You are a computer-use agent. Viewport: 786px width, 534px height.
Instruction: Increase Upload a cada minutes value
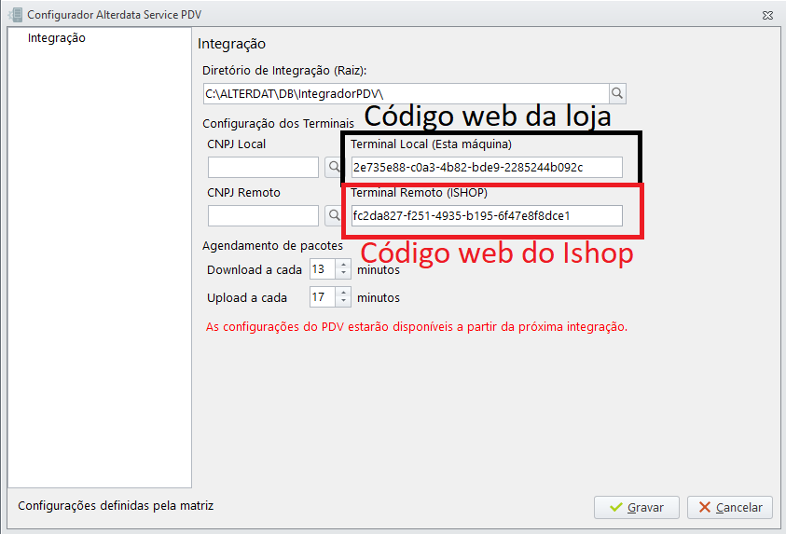click(343, 292)
